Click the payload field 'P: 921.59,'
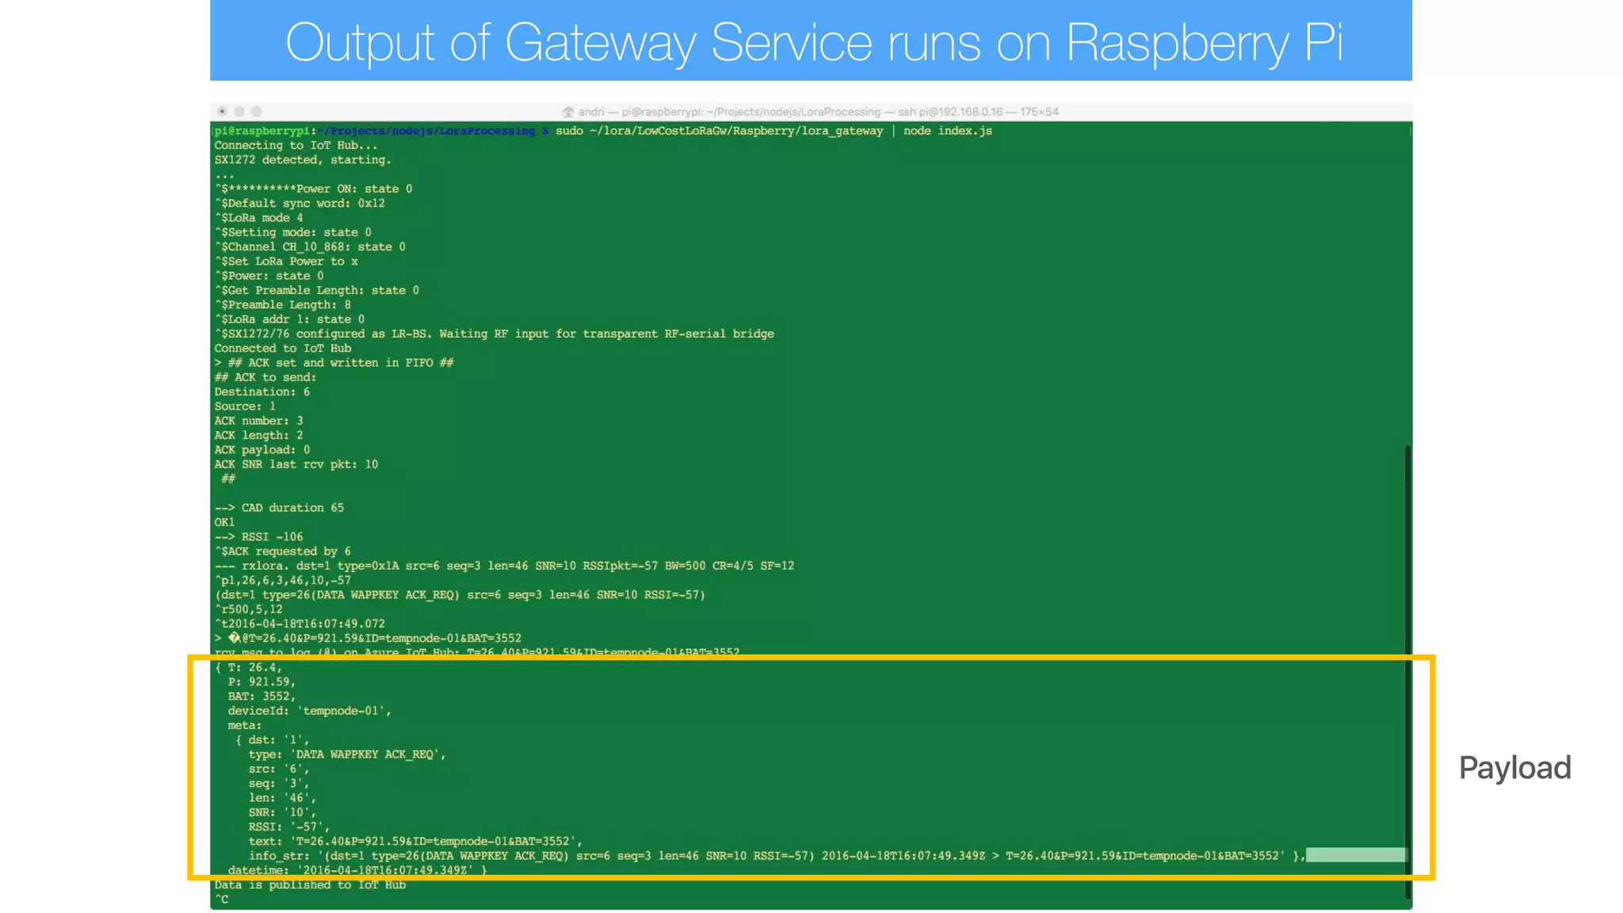Image resolution: width=1623 pixels, height=913 pixels. 262,682
